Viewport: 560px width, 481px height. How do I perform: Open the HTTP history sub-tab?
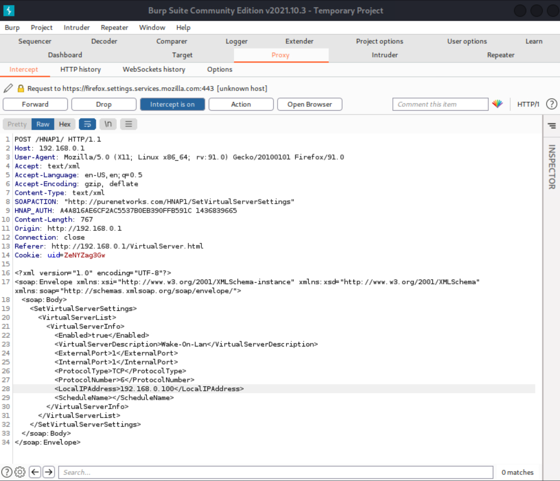(81, 69)
